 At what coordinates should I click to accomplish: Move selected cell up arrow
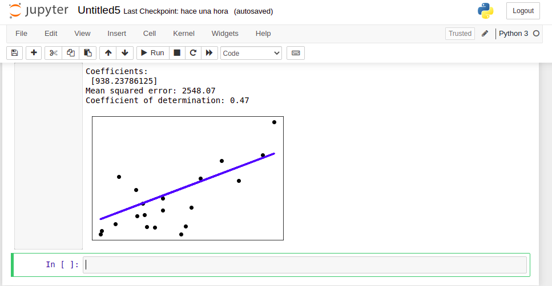pos(108,53)
